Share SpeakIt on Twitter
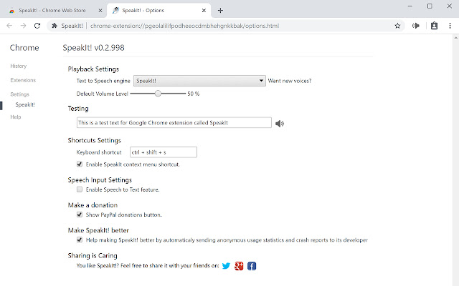 226,266
